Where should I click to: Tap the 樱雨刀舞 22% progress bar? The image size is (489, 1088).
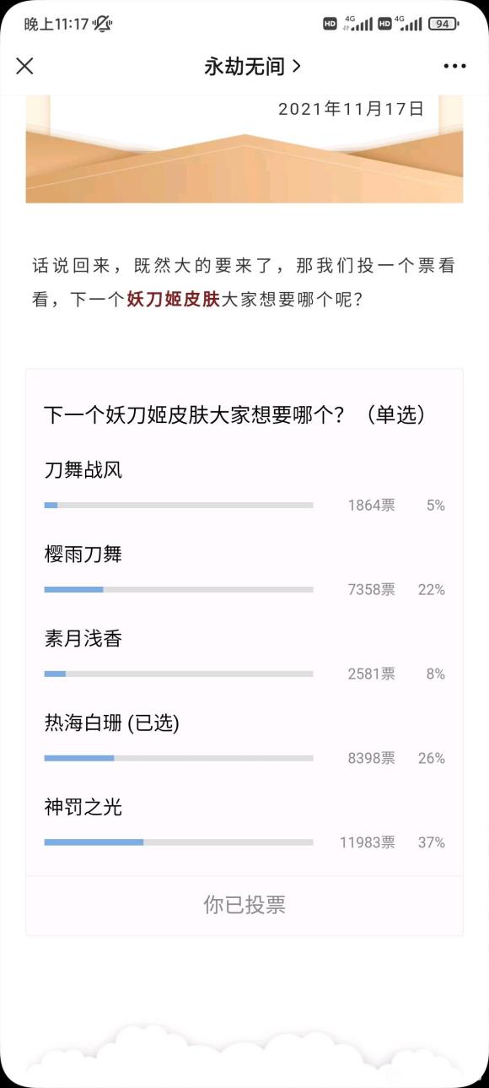tap(179, 589)
